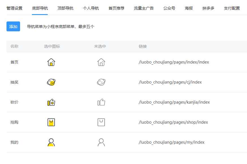Image resolution: width=247 pixels, height=164 pixels.
Task: Click the 砍价 name cell
Action: tap(14, 102)
